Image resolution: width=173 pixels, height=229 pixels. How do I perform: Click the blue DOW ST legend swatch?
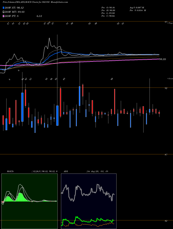(4, 8)
